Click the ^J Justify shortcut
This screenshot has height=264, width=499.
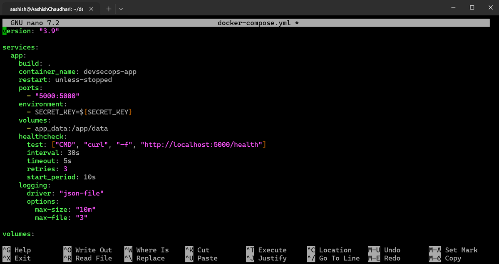tap(267, 258)
